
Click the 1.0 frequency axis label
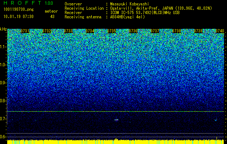(3, 65)
